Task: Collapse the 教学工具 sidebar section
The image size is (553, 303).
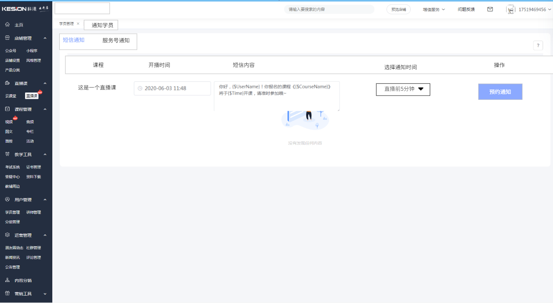Action: [45, 154]
